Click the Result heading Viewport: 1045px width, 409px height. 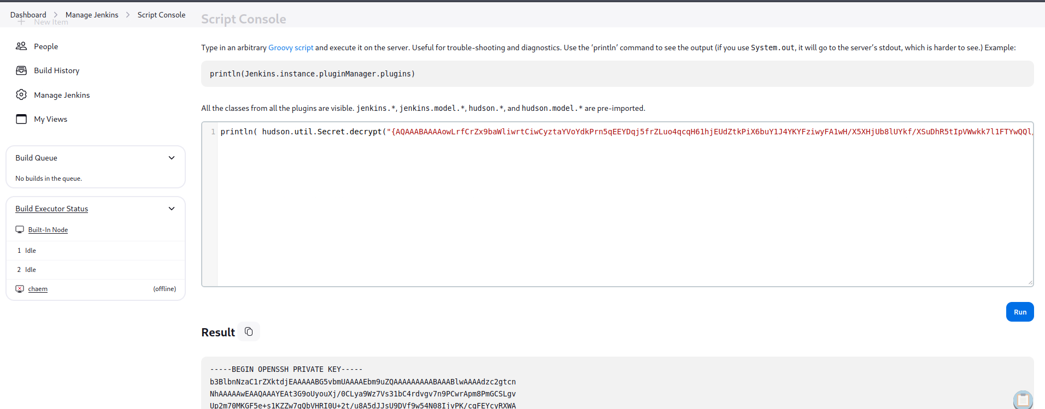[218, 332]
